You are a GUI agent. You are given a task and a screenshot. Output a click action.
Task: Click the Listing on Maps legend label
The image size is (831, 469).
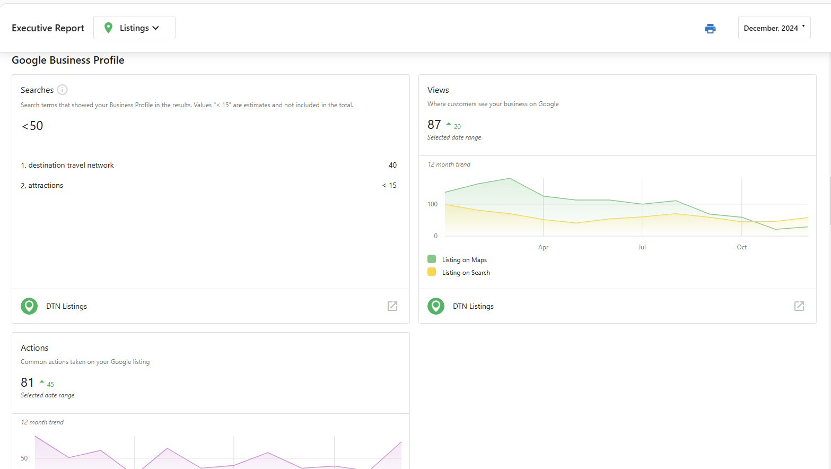tap(465, 260)
